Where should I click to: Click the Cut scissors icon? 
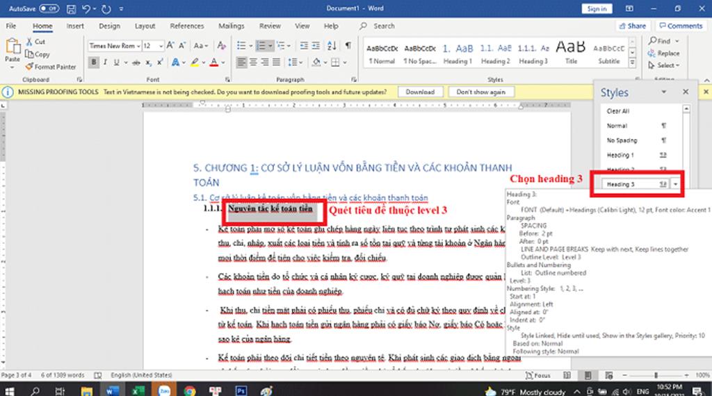coord(29,42)
